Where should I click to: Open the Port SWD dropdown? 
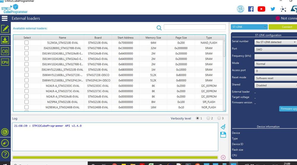pos(276,49)
